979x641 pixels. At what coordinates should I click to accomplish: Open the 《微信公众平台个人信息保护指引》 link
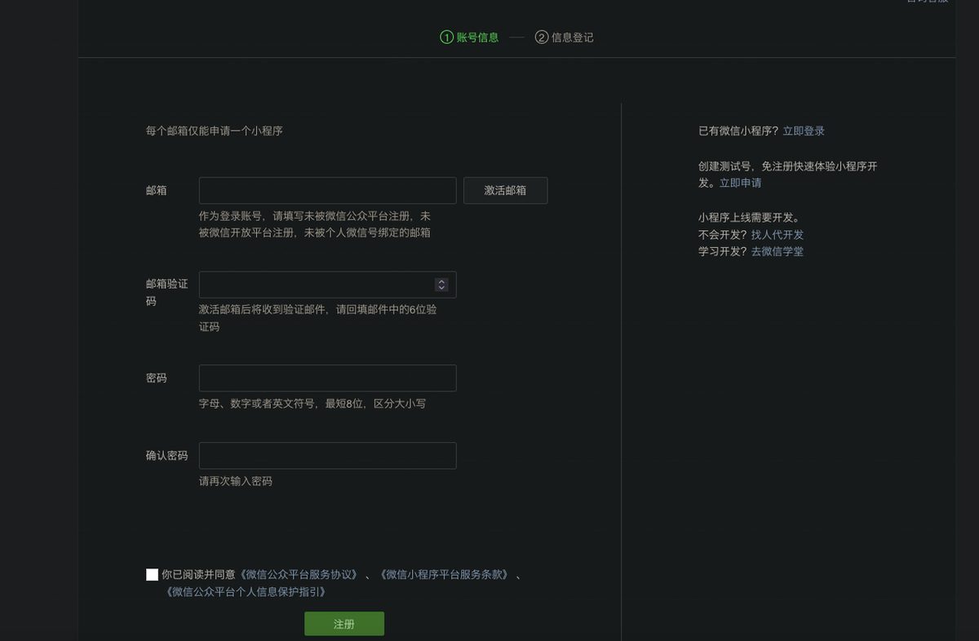[x=246, y=591]
